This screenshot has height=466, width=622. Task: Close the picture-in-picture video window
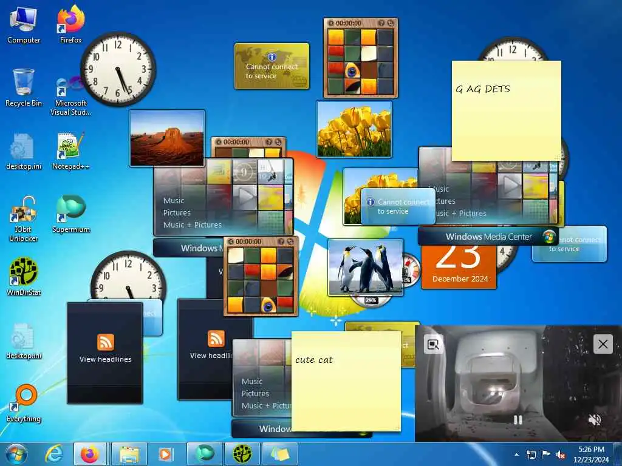(603, 344)
